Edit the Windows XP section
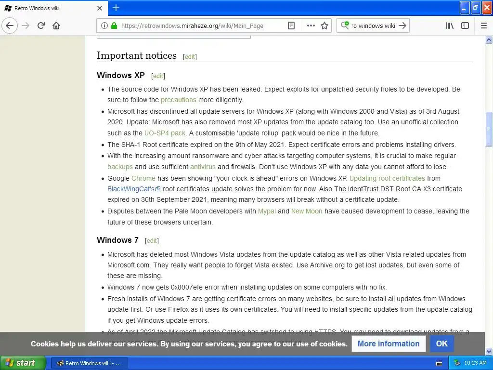The height and width of the screenshot is (370, 493). click(158, 76)
